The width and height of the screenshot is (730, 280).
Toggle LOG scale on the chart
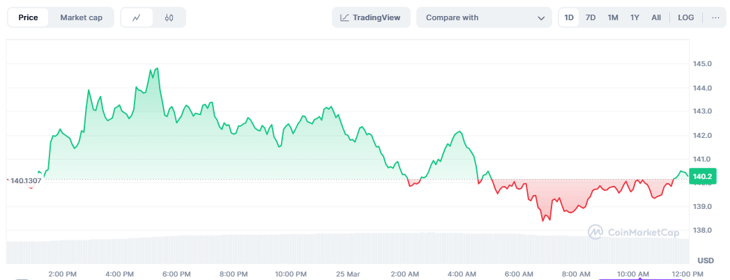(686, 17)
